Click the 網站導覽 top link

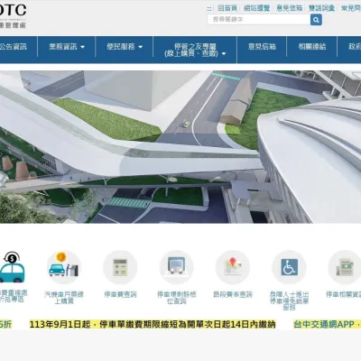256,8
